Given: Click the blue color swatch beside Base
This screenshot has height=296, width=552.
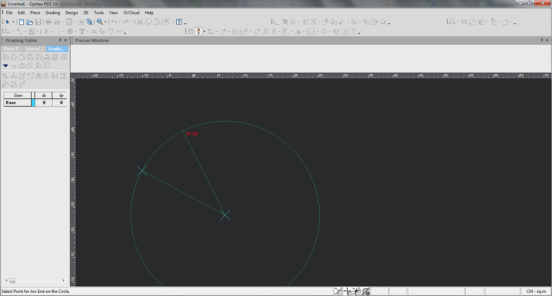Looking at the screenshot, I should click(33, 103).
